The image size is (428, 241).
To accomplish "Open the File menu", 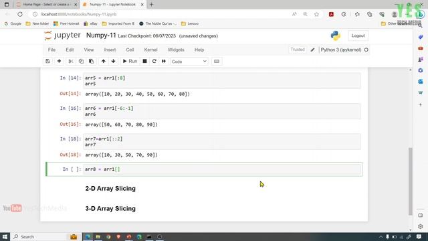I will coord(51,50).
